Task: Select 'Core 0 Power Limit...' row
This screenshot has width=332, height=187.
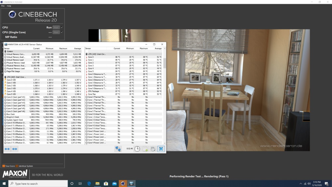Action: (124, 131)
